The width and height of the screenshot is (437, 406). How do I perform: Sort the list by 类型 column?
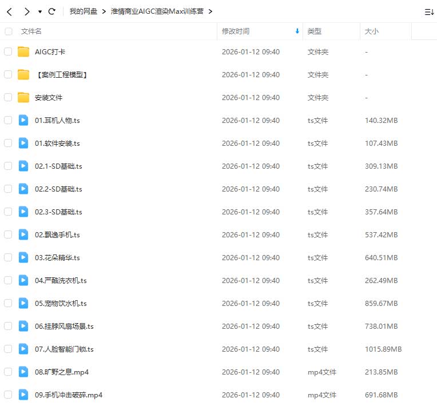pyautogui.click(x=315, y=31)
